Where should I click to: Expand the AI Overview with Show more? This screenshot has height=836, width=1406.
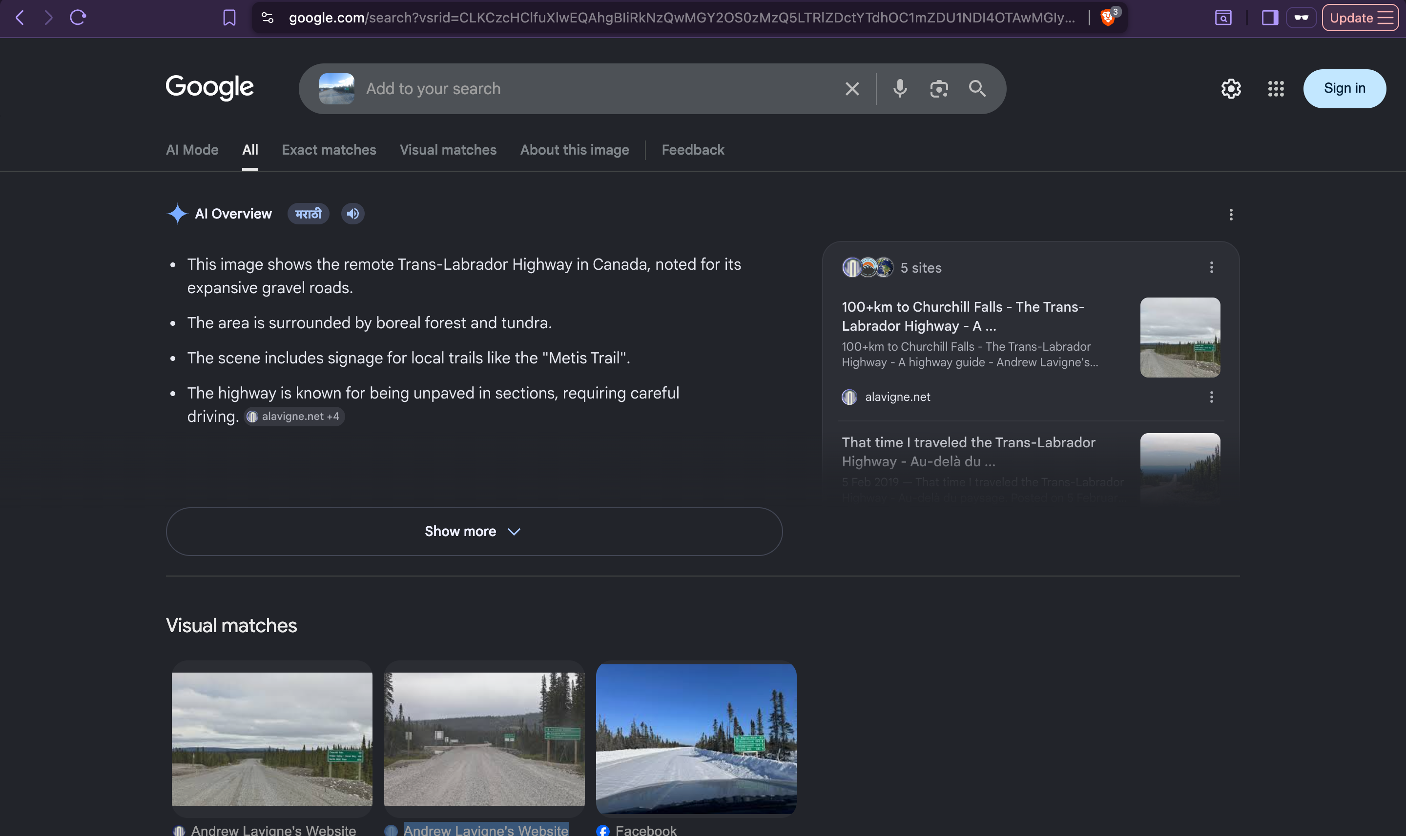pyautogui.click(x=474, y=531)
